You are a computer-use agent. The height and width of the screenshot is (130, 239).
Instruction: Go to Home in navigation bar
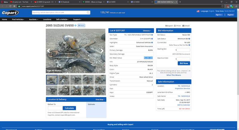tap(4, 19)
